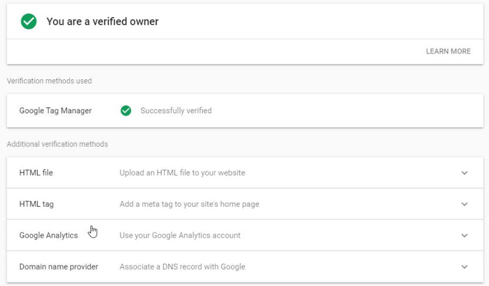Click 'Add a meta tag to your site's home page'
Image resolution: width=489 pixels, height=286 pixels.
click(189, 204)
